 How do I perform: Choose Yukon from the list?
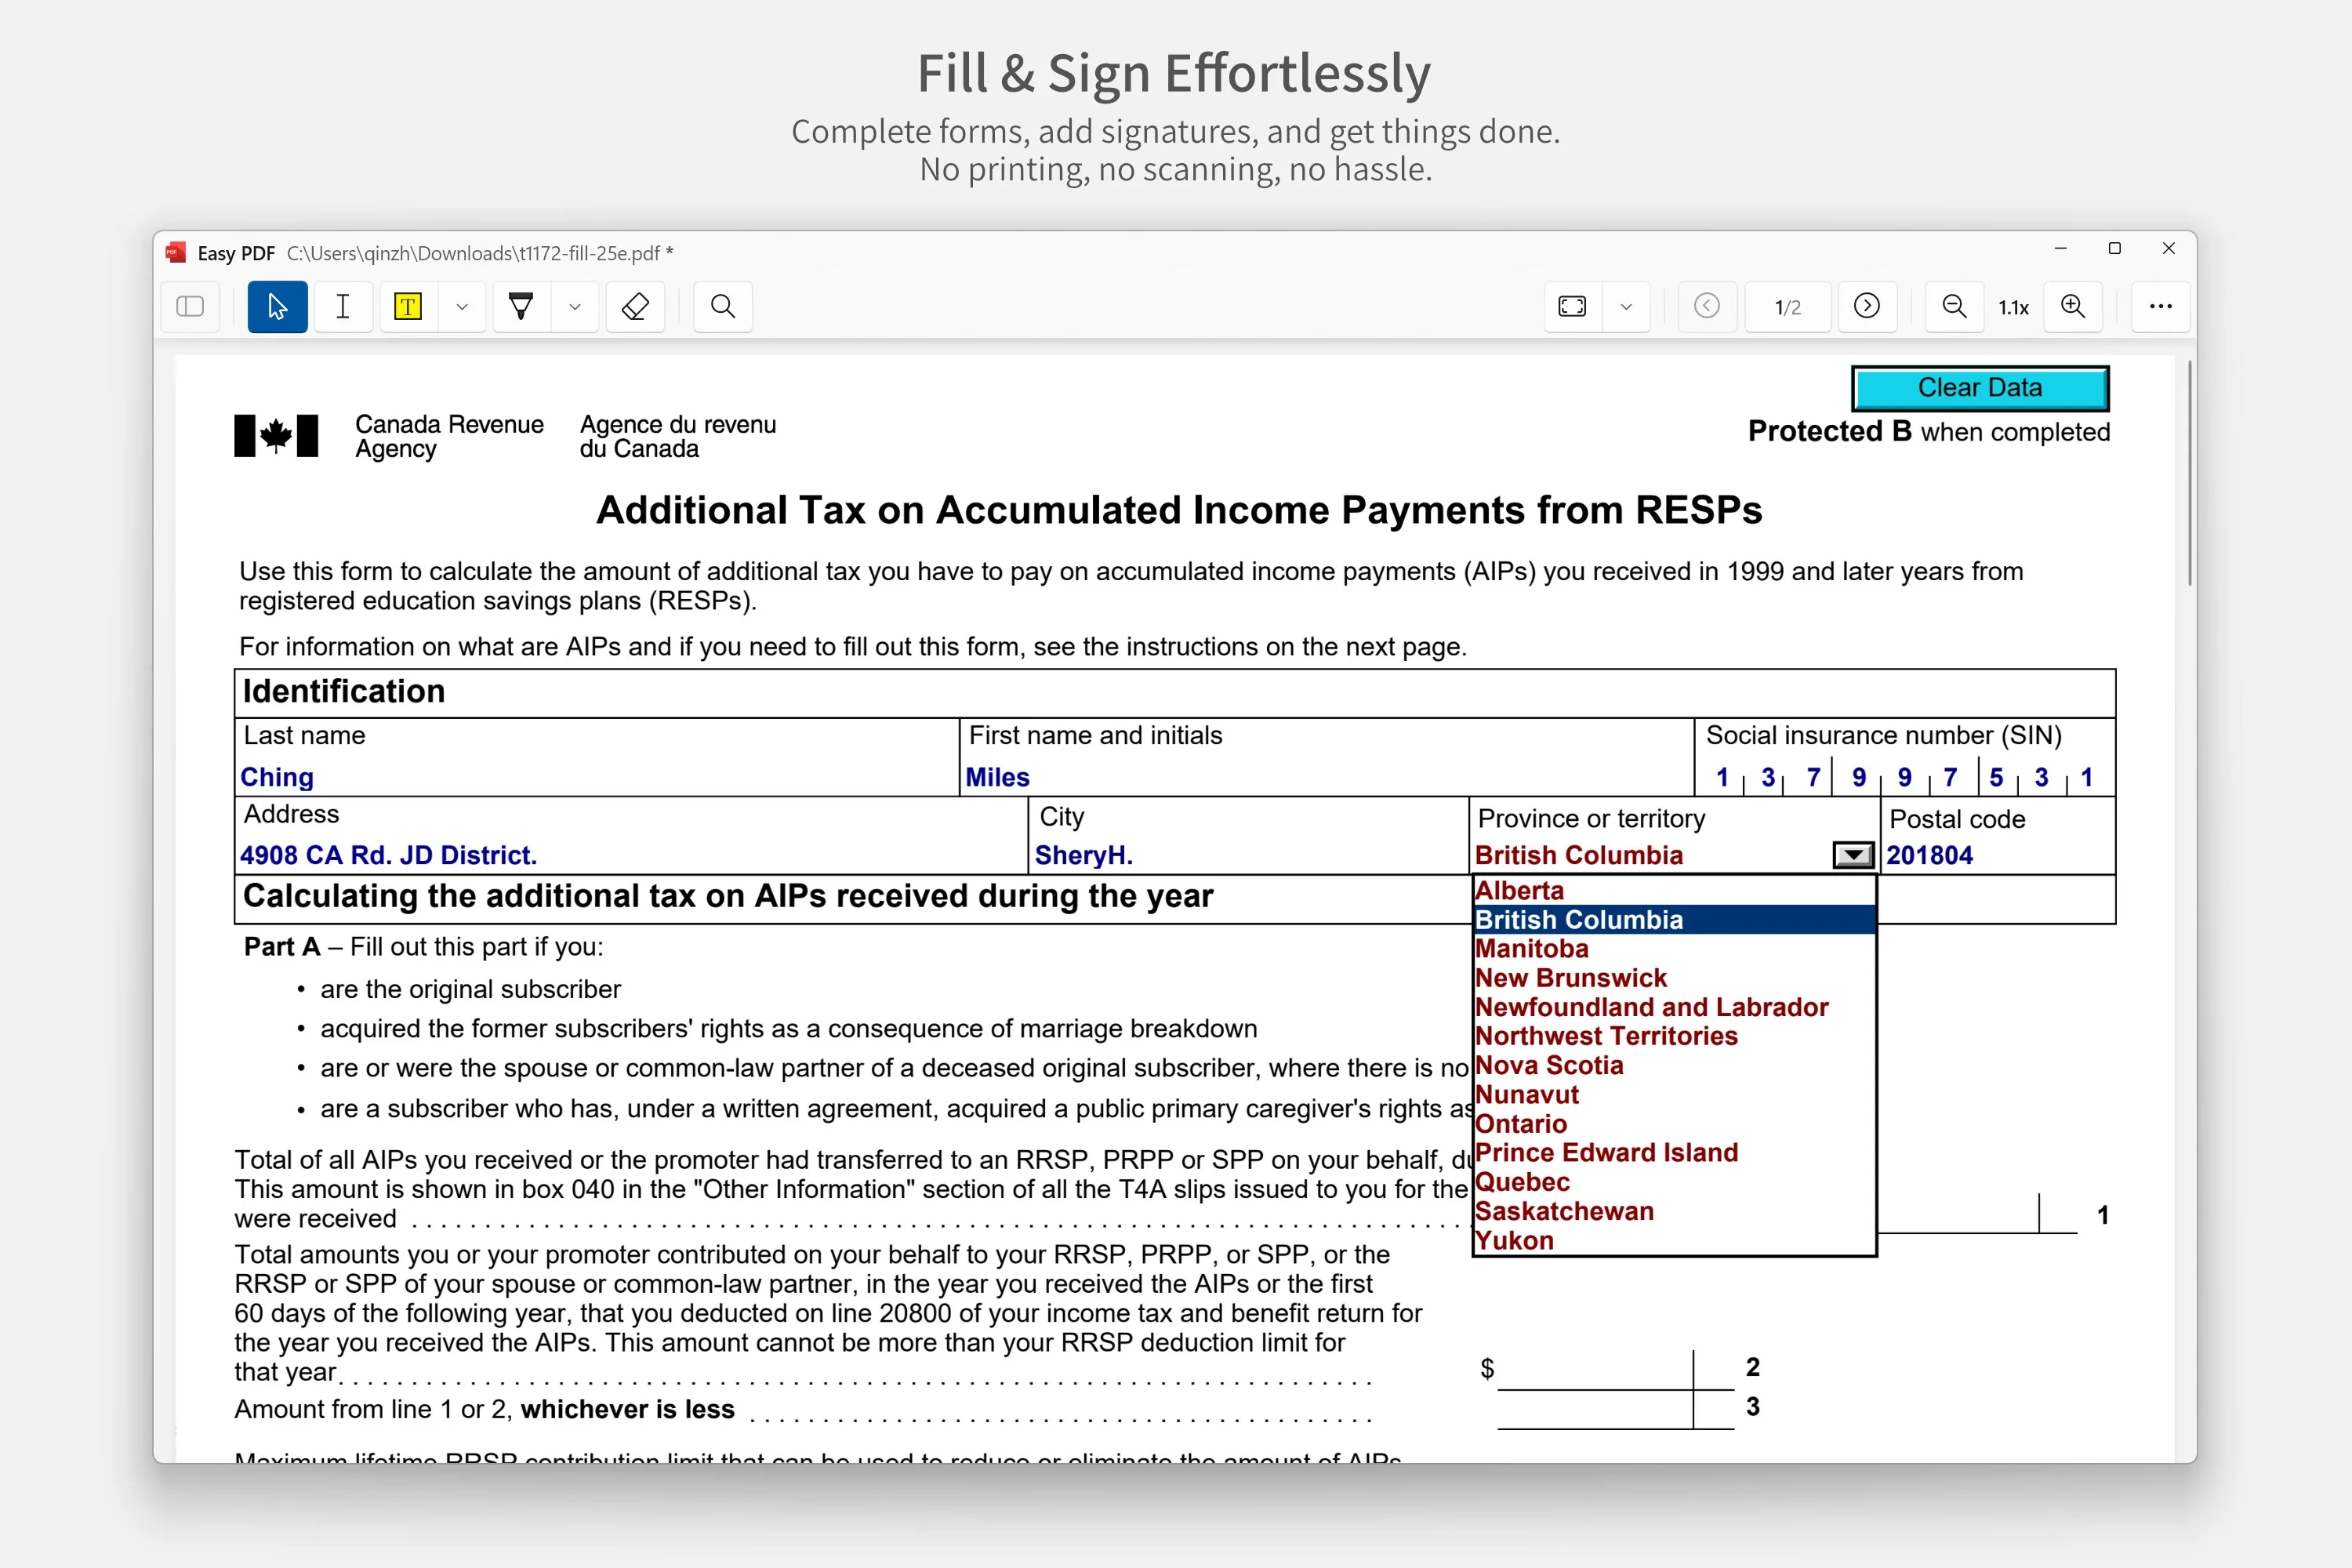(x=1674, y=1240)
